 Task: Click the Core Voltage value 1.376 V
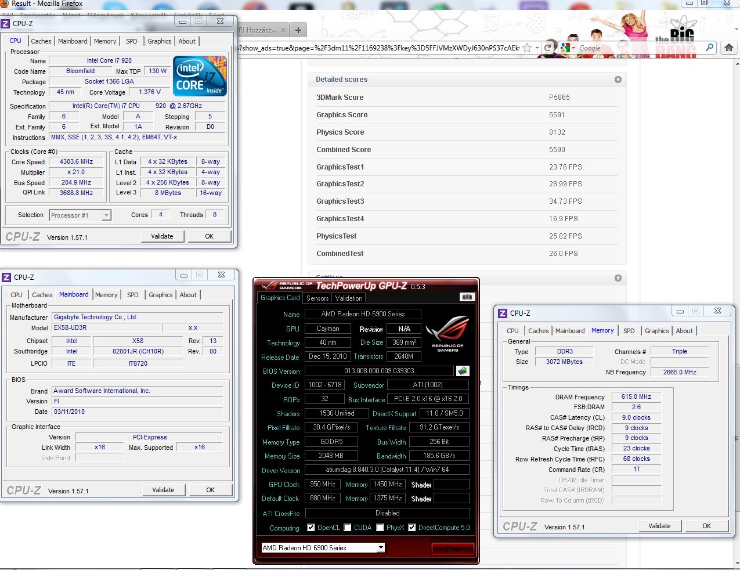tap(150, 92)
